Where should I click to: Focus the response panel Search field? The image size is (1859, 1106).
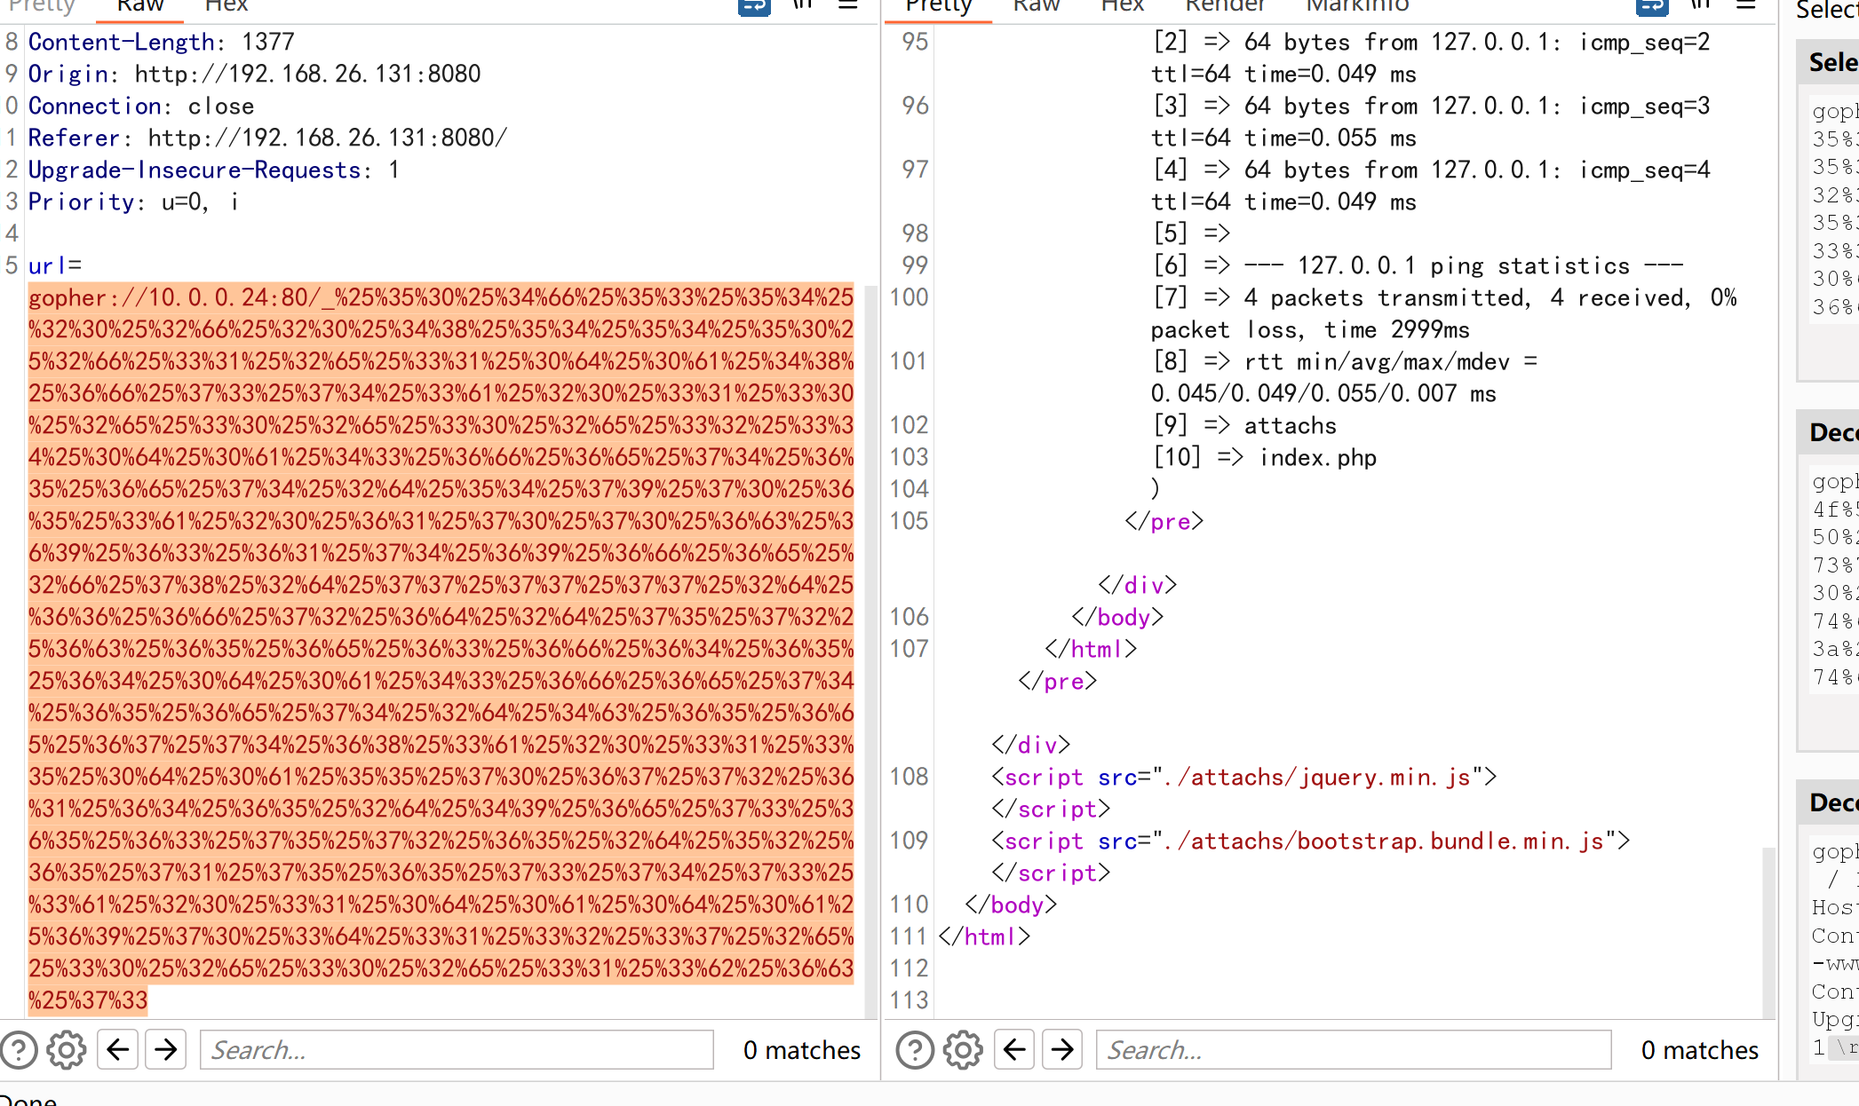click(x=1354, y=1050)
